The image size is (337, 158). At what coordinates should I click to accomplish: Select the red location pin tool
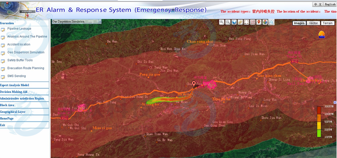tap(259, 22)
